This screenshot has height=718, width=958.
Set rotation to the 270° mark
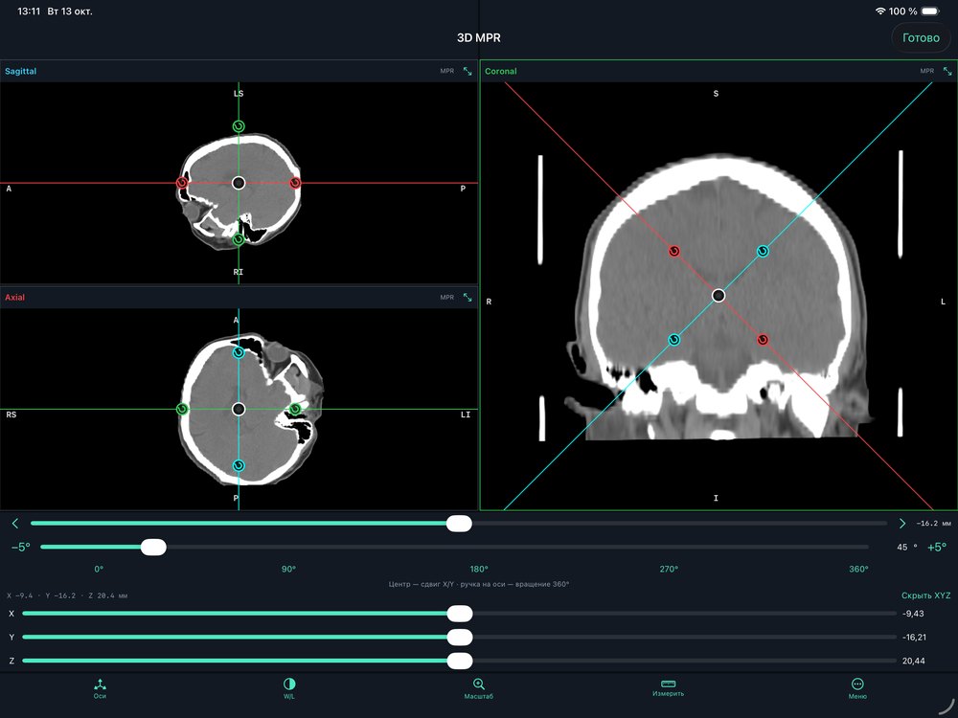(669, 569)
